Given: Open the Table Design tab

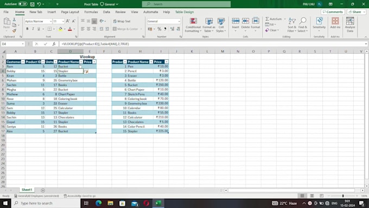Looking at the screenshot, I should [x=184, y=12].
